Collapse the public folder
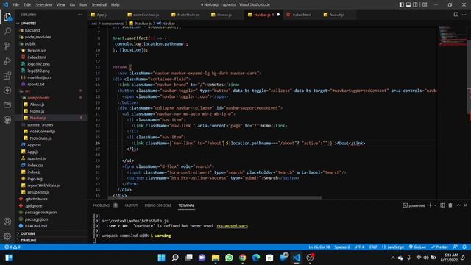The width and height of the screenshot is (471, 265). 30,44
